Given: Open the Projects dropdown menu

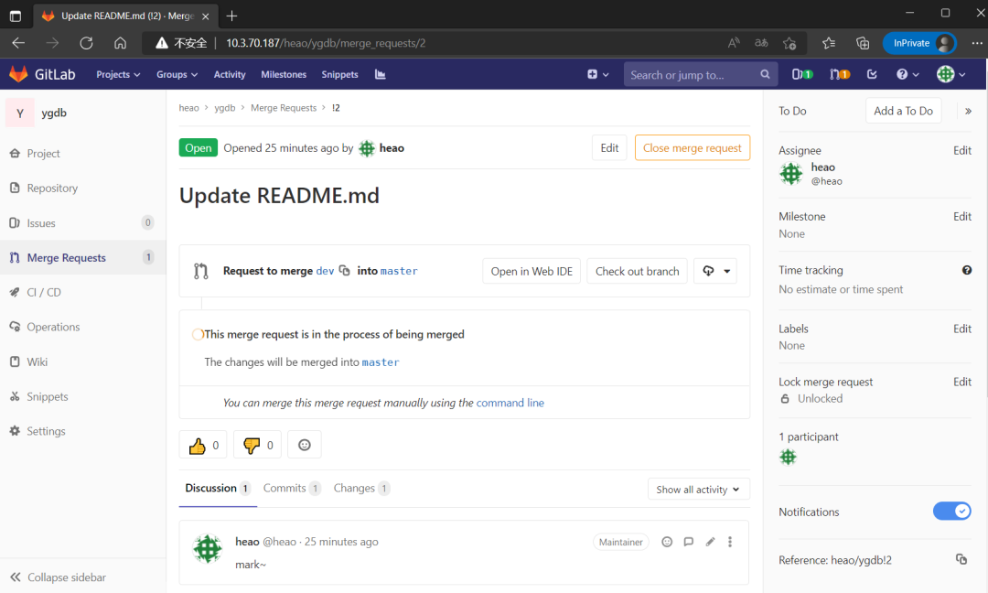Looking at the screenshot, I should pos(118,74).
